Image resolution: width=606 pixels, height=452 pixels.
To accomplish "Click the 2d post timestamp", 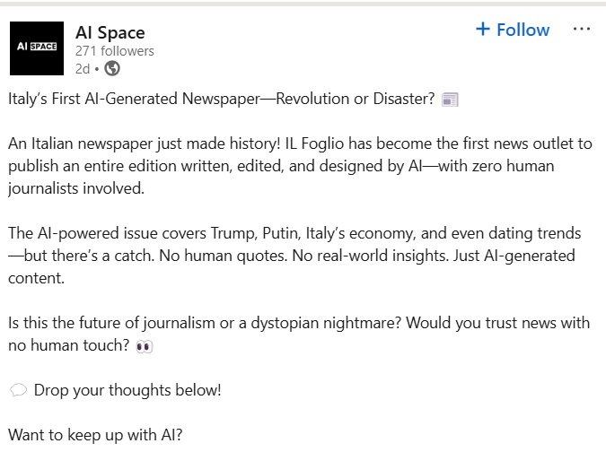I will click(82, 68).
